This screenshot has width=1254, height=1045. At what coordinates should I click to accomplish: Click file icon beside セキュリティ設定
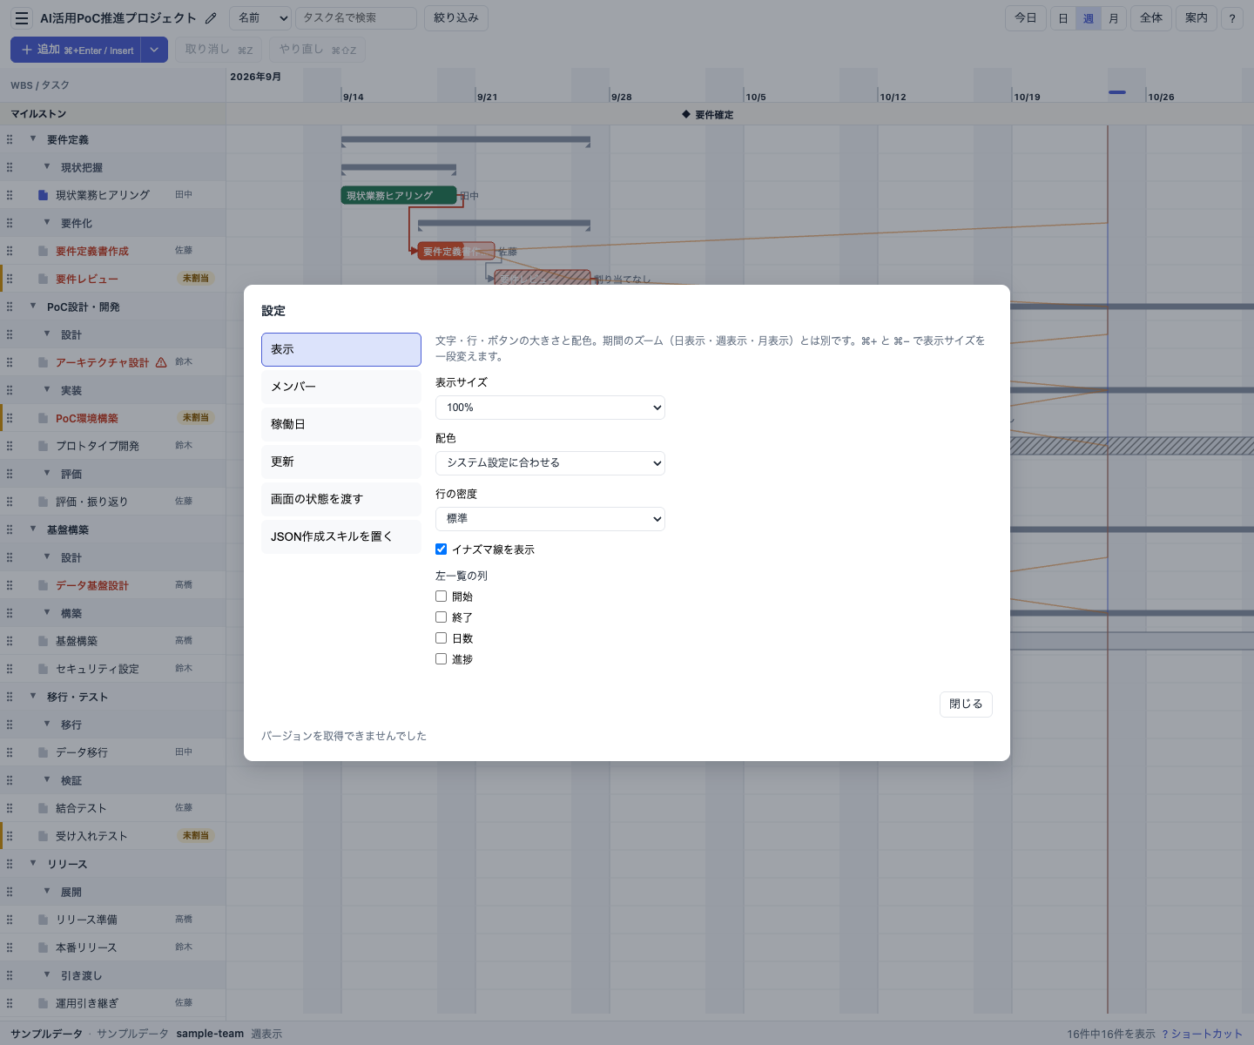(x=43, y=669)
